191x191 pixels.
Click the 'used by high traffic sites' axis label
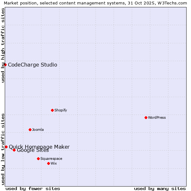coord(3,45)
